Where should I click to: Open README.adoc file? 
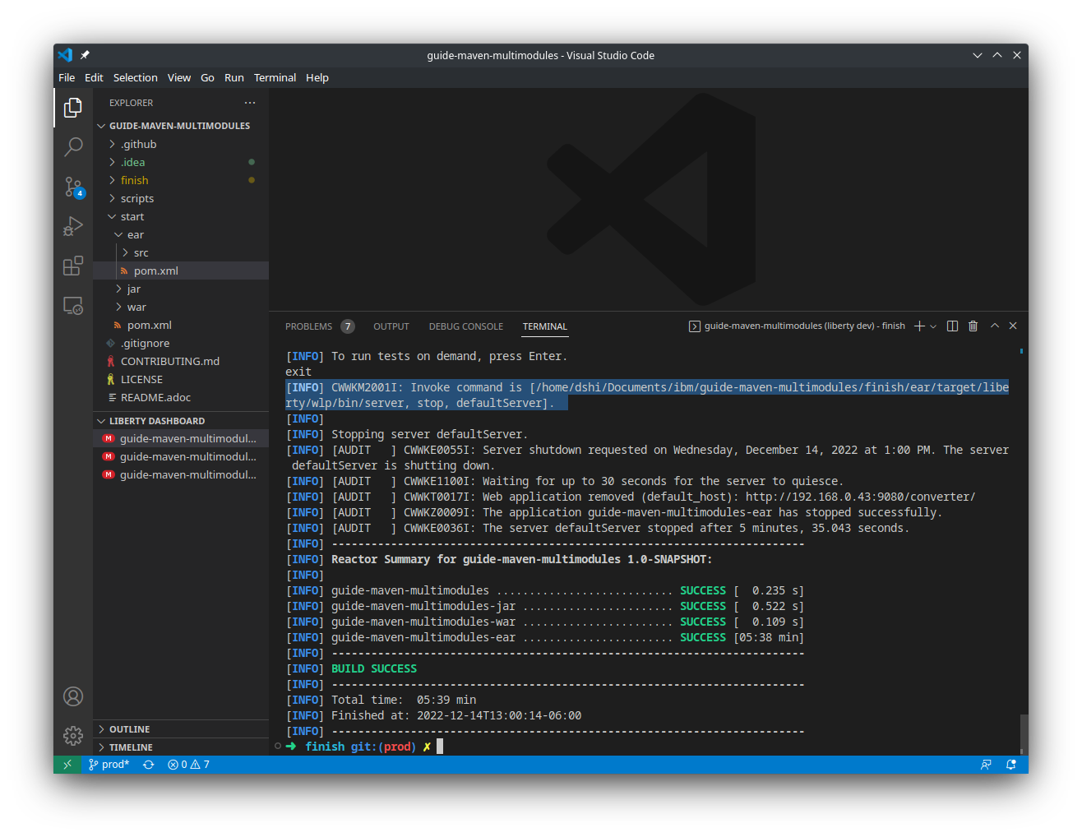click(181, 397)
